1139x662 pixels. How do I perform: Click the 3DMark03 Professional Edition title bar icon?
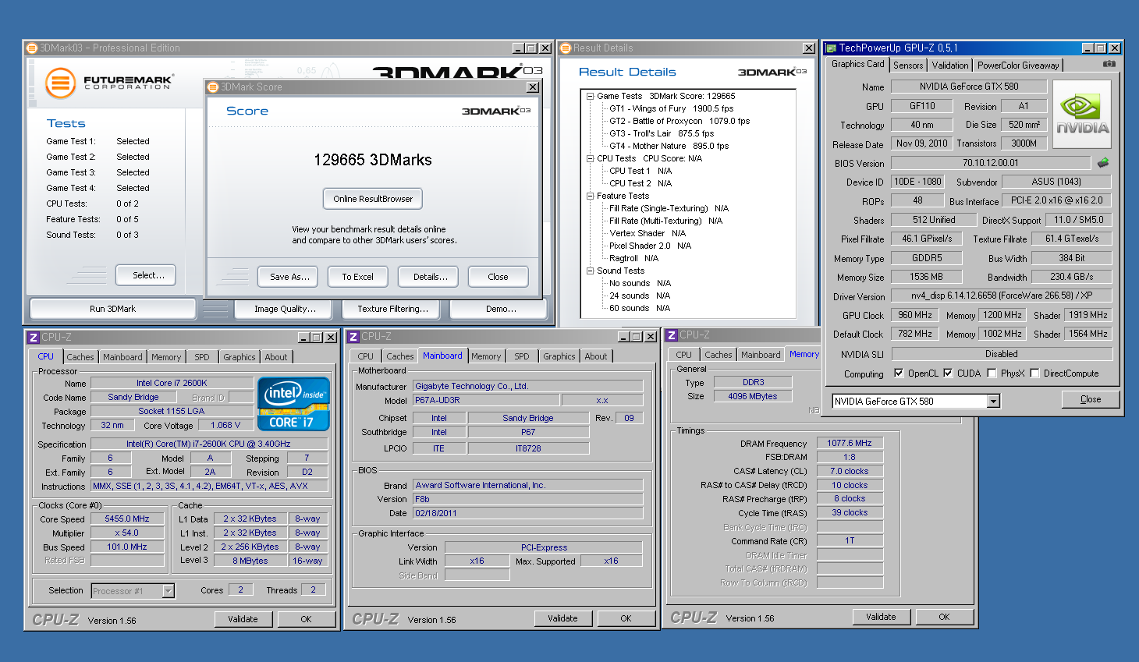32,48
